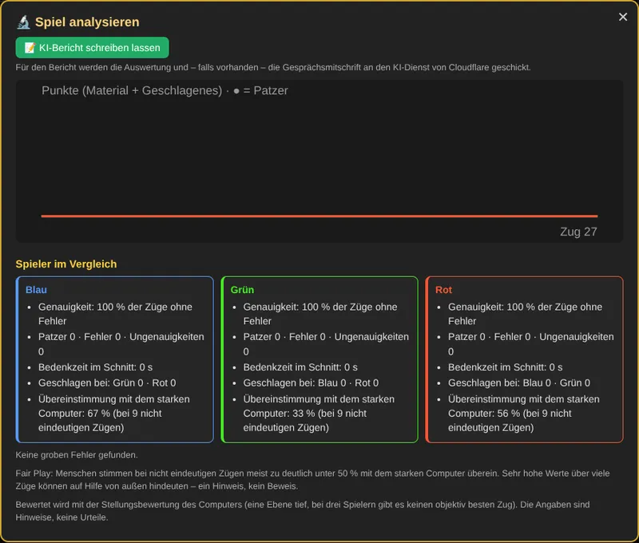The image size is (639, 543).
Task: Click Blau's 67 % computer agreement line
Action: point(114,413)
